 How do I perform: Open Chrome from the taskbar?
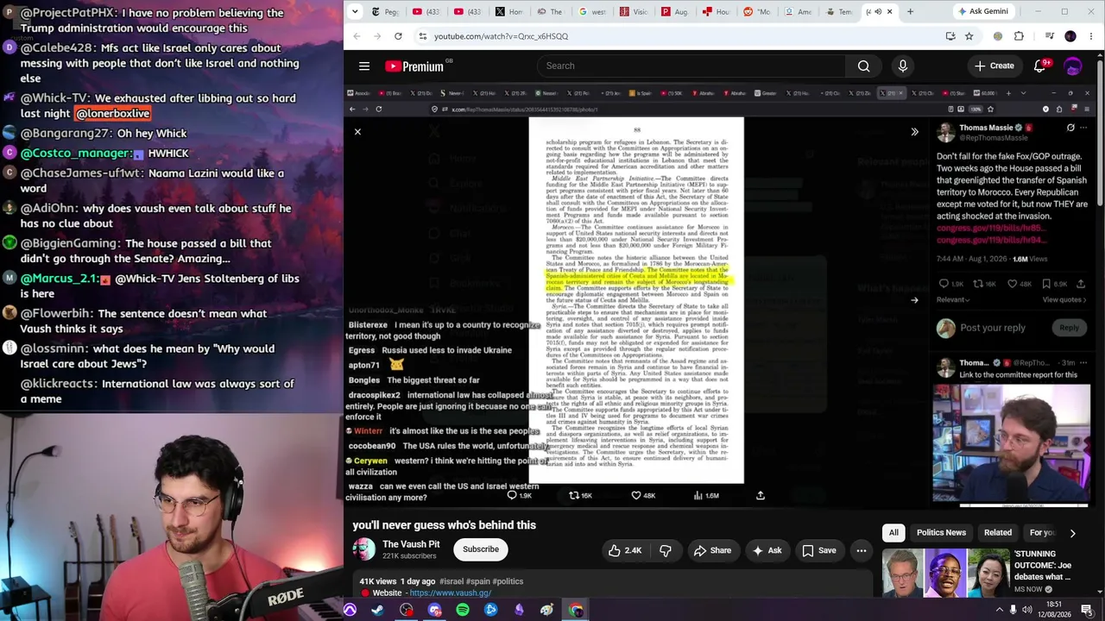(576, 610)
